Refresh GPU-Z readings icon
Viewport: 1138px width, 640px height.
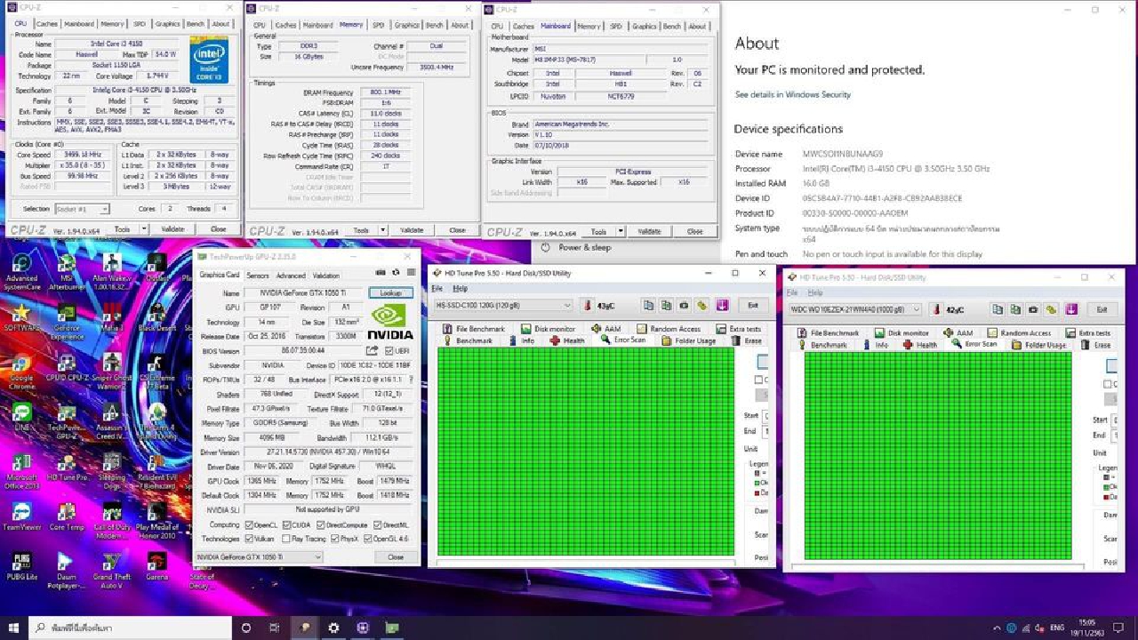pyautogui.click(x=395, y=274)
